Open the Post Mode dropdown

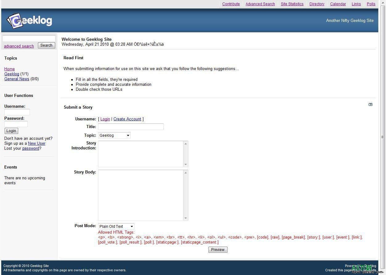[x=116, y=226]
